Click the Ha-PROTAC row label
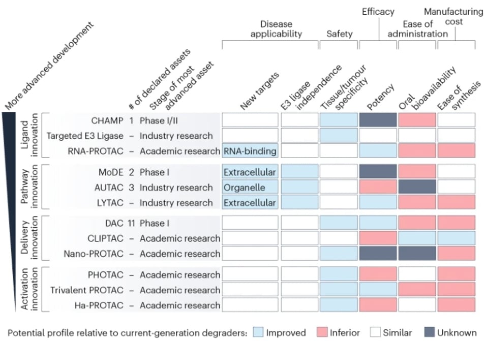Screen dimensions: 485x341 click(99, 305)
